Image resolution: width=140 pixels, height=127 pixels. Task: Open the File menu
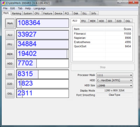point(5,8)
